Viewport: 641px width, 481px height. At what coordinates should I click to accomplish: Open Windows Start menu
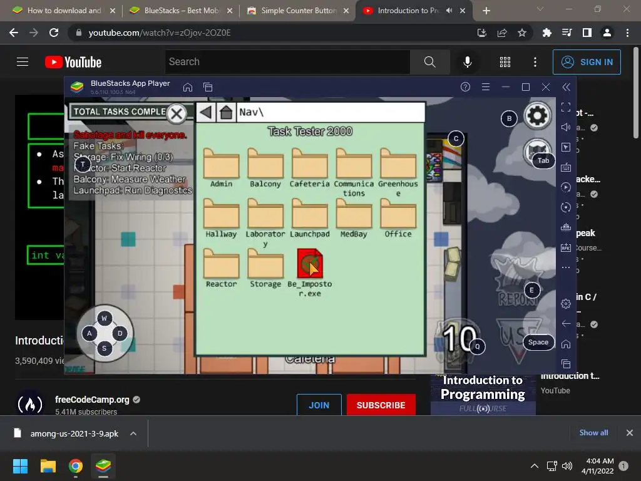20,466
